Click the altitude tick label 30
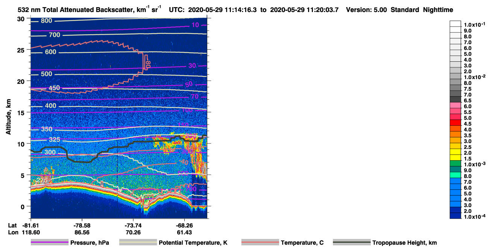Screen dimensions: 489x251 pos(21,19)
